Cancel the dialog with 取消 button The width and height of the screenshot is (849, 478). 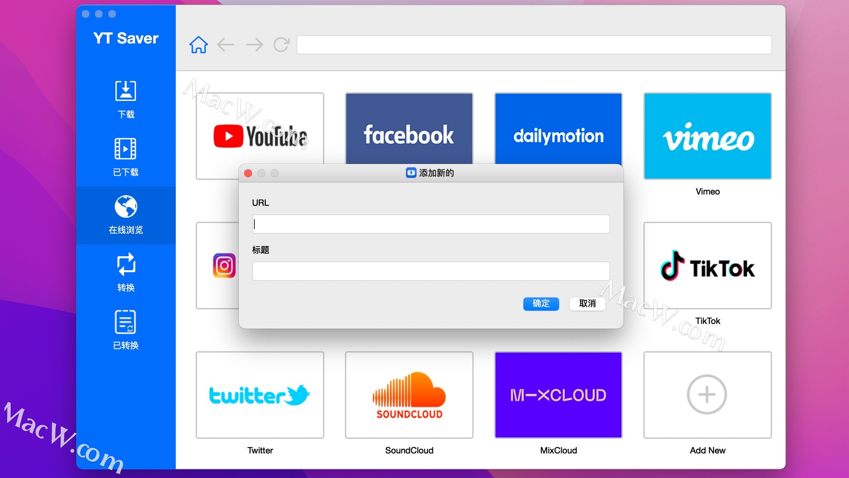tap(587, 304)
